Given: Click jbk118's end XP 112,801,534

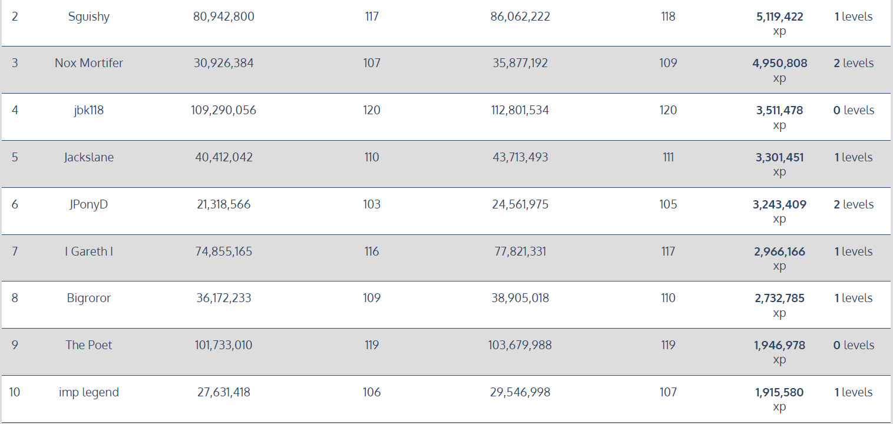Looking at the screenshot, I should point(520,110).
